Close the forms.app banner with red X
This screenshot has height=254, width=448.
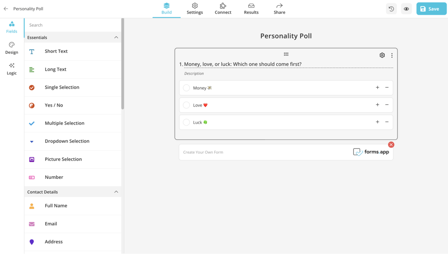tap(391, 144)
